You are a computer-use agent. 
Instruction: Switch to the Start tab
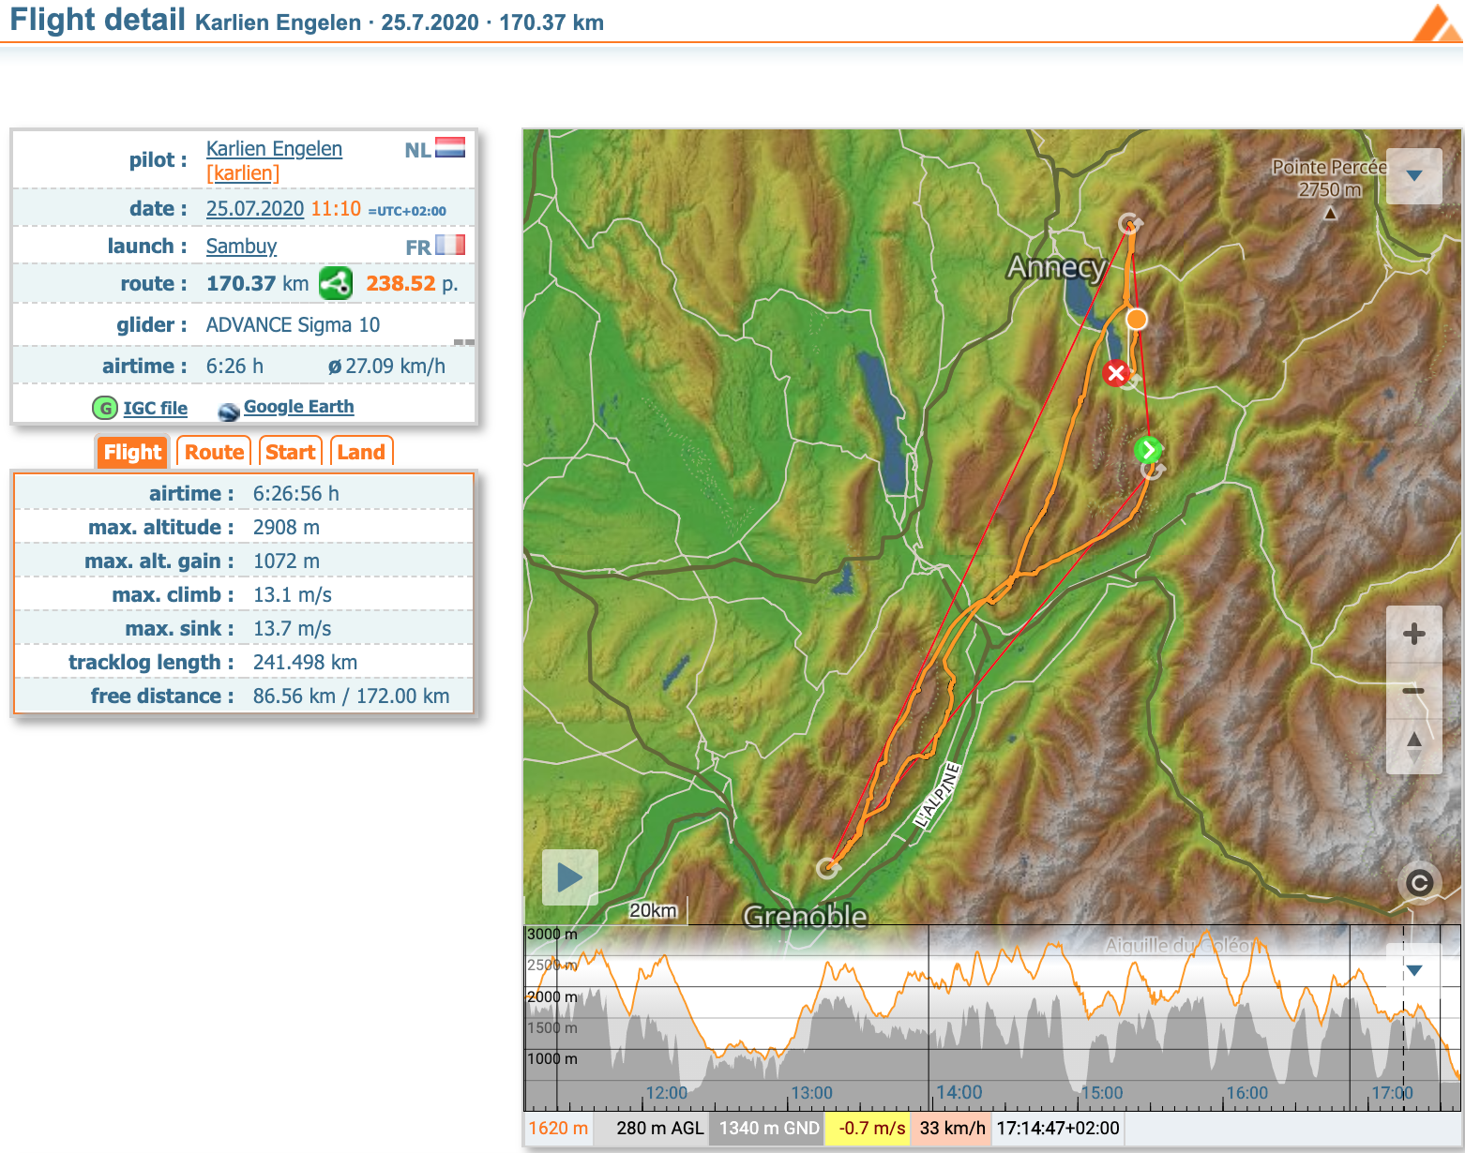pos(290,452)
